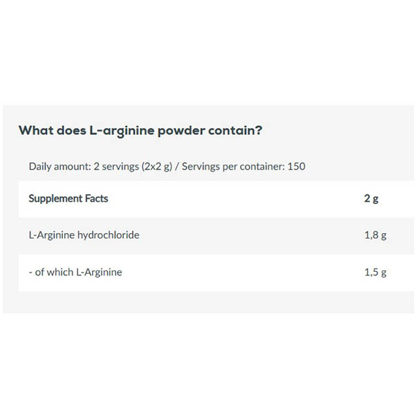
Task: Click the word "container:" in the serving line
Action: 262,167
